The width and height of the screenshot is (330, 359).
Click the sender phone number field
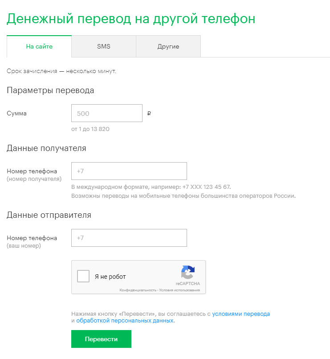pyautogui.click(x=129, y=238)
